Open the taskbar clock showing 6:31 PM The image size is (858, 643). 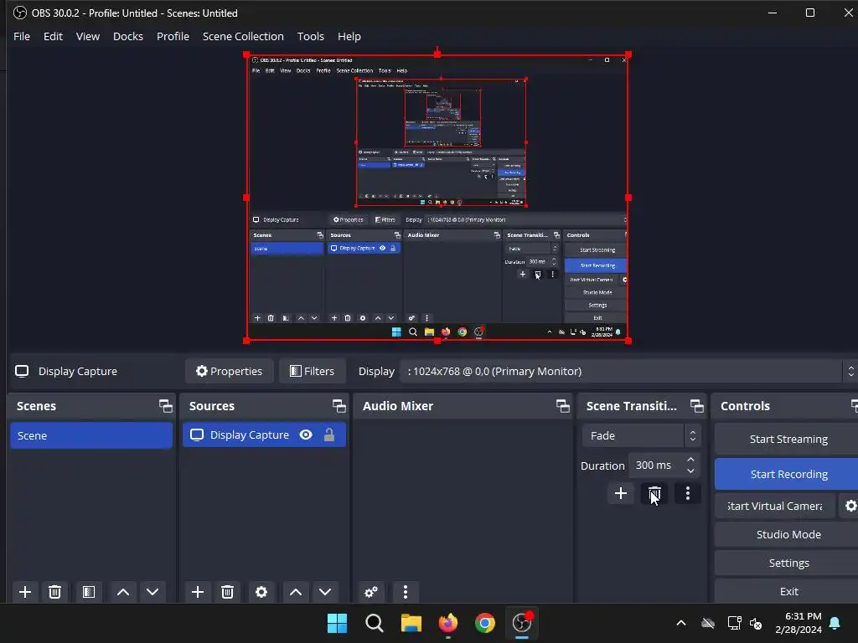[x=799, y=623]
